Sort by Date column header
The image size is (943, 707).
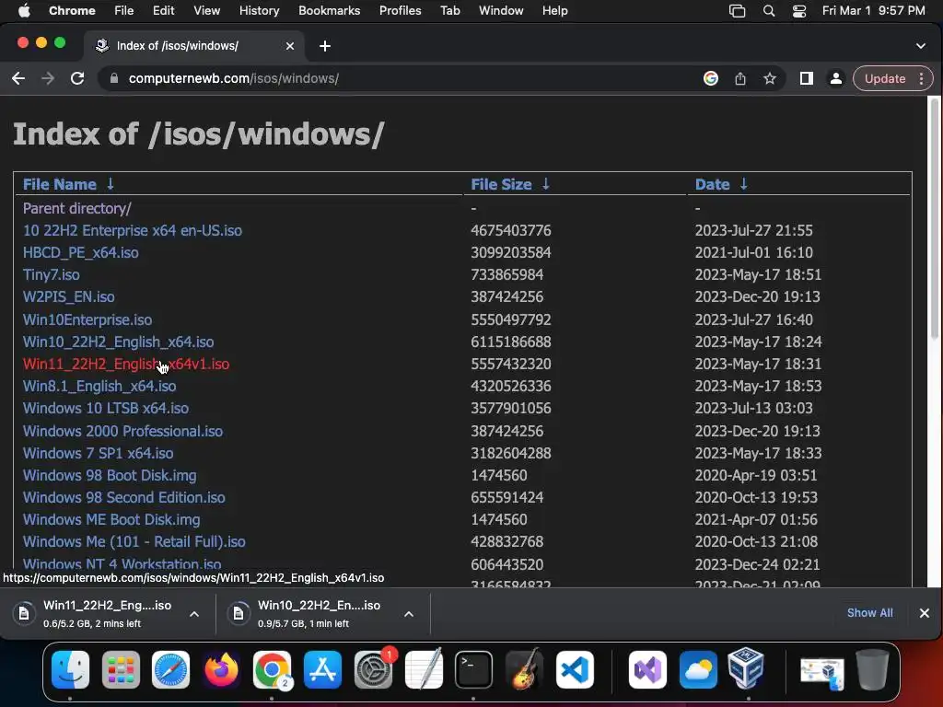click(x=721, y=184)
